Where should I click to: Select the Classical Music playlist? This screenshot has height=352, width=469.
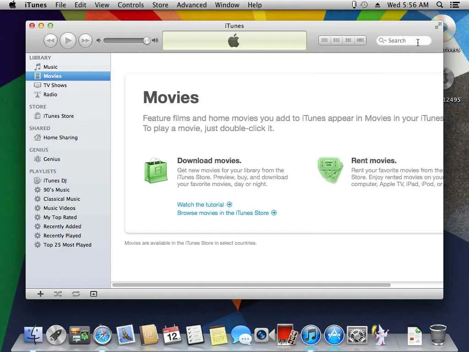click(68, 199)
